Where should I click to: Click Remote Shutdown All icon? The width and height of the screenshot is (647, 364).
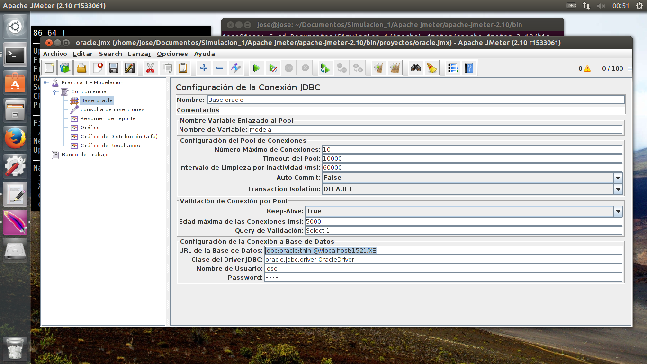point(358,68)
